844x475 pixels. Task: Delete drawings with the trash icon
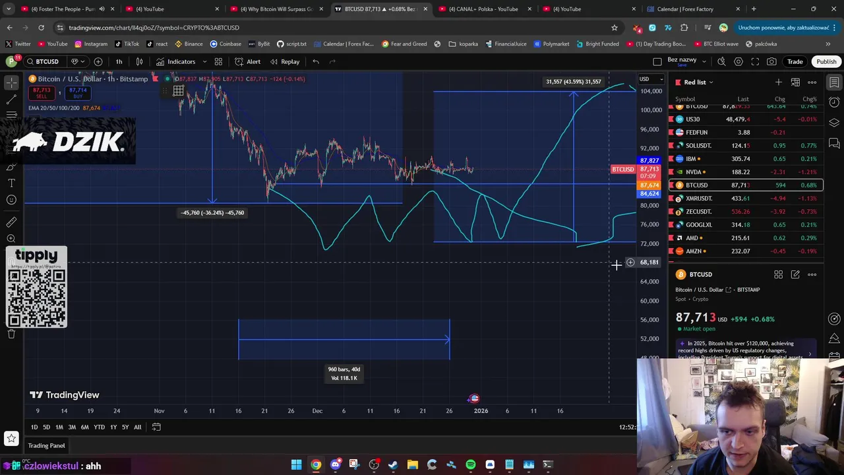pos(11,334)
